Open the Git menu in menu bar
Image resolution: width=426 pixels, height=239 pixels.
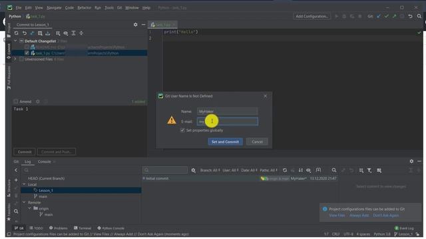pos(119,8)
